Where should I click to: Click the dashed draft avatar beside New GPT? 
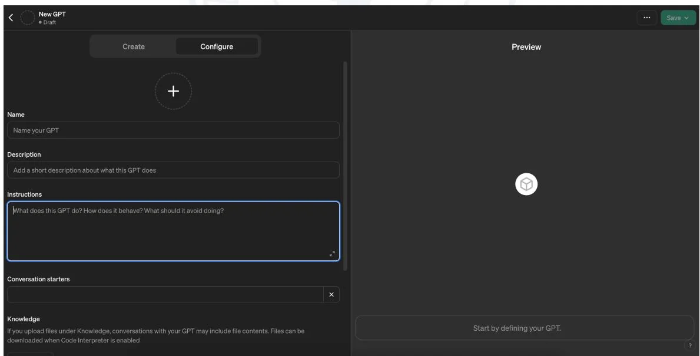click(x=28, y=18)
